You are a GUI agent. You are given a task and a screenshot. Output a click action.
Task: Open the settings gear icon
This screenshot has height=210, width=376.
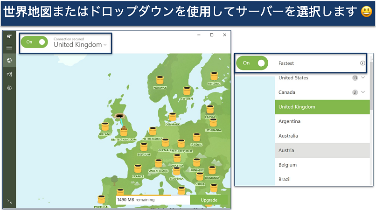(9, 88)
